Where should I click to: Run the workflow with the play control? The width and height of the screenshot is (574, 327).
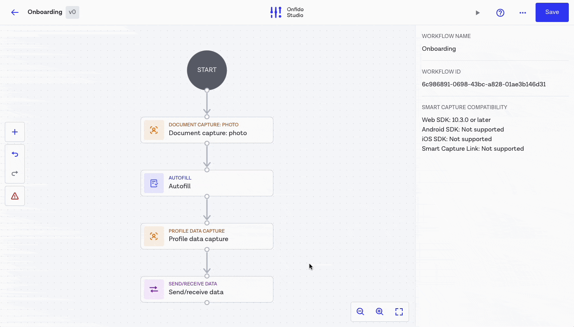478,12
